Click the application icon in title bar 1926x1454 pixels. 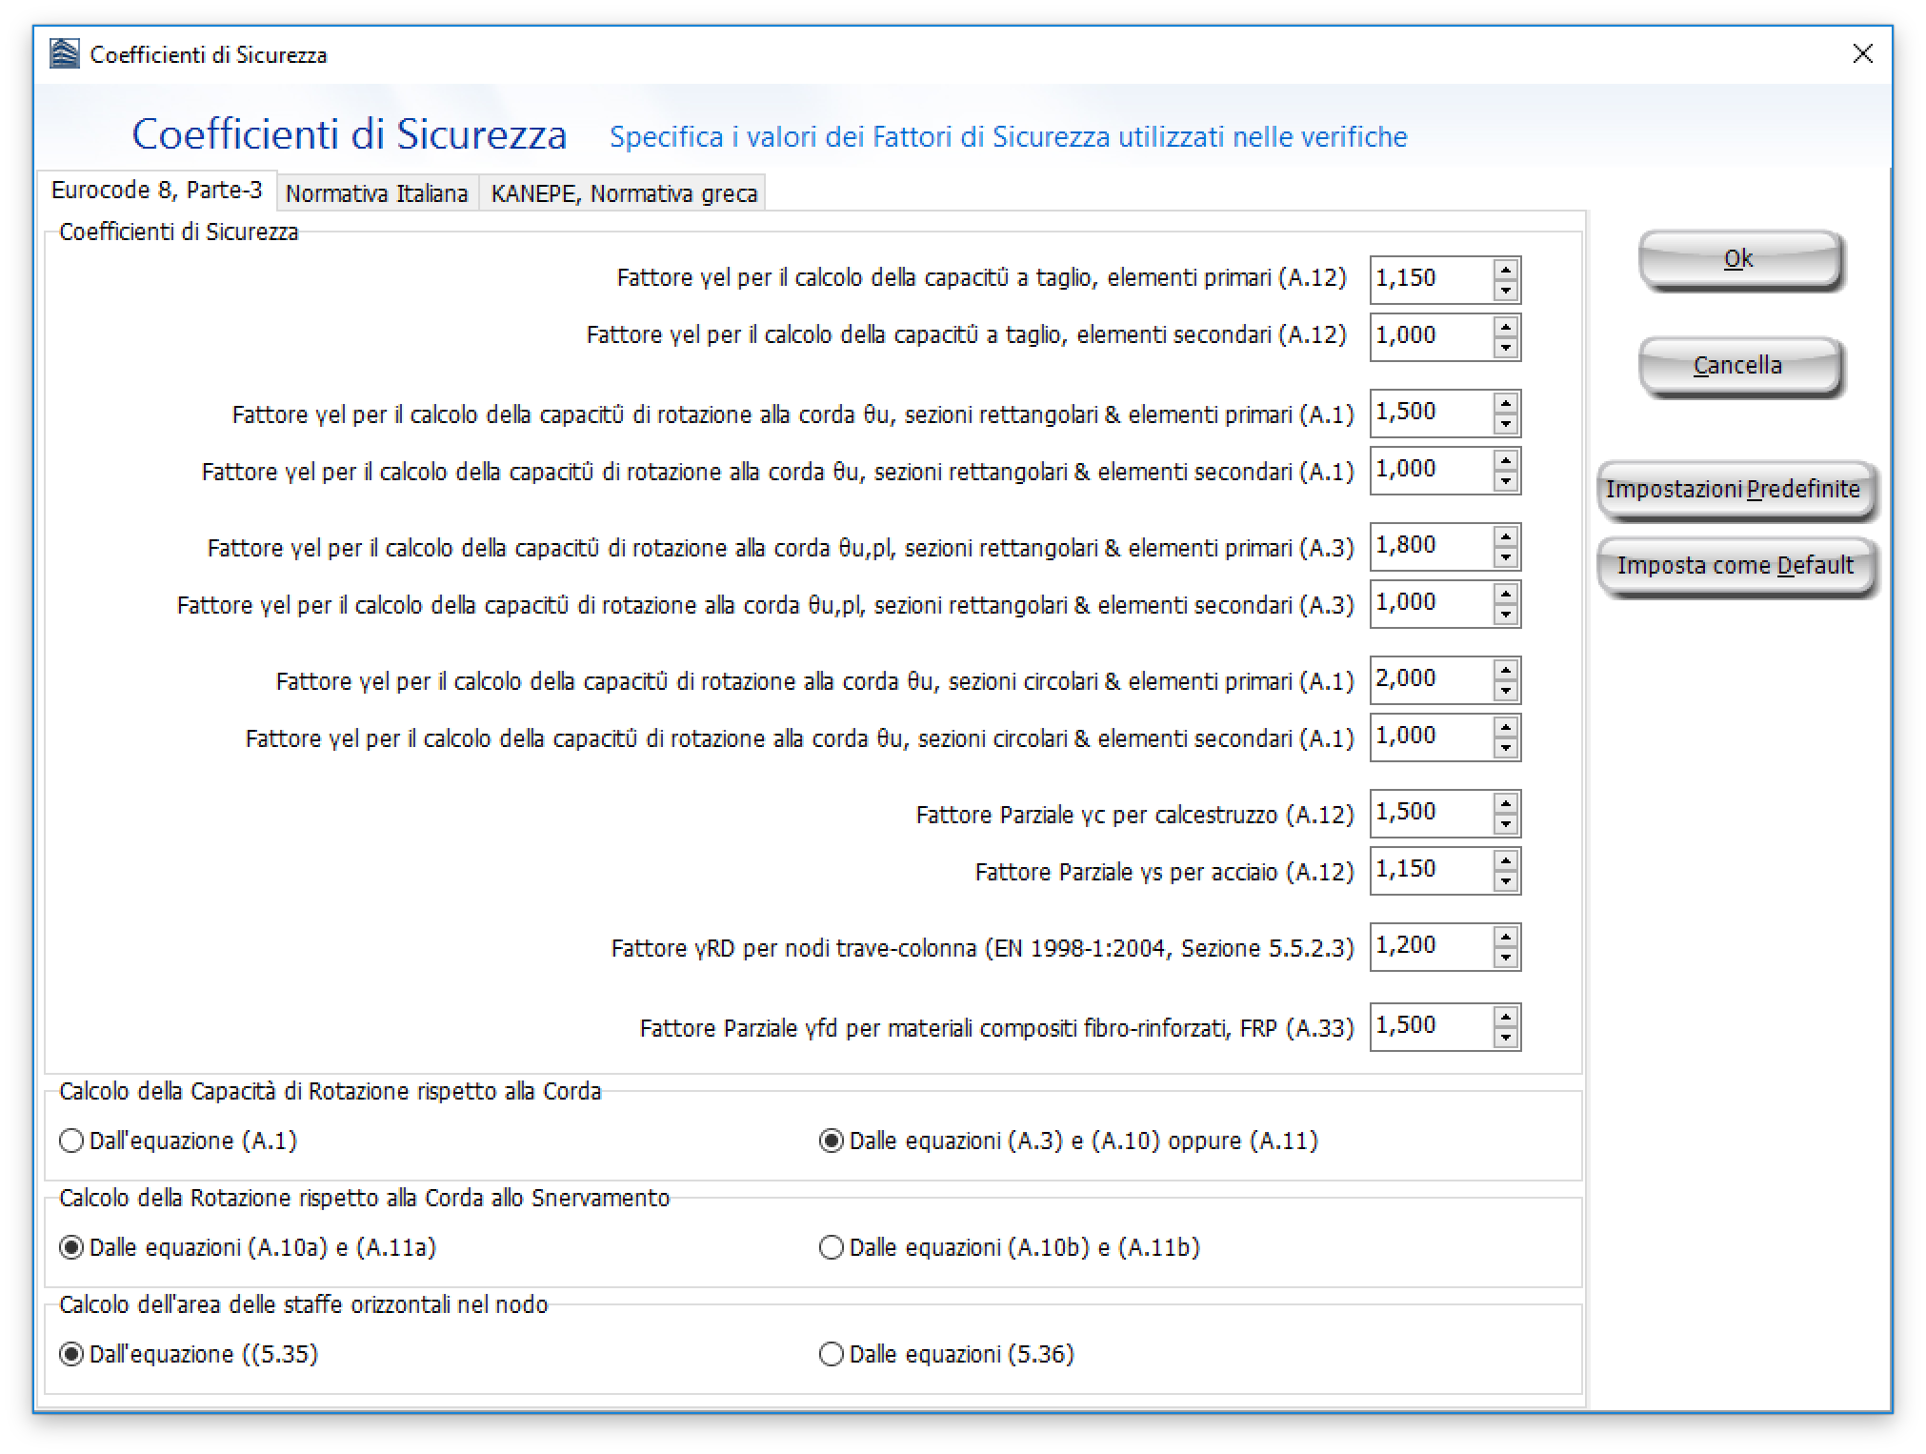click(x=65, y=54)
